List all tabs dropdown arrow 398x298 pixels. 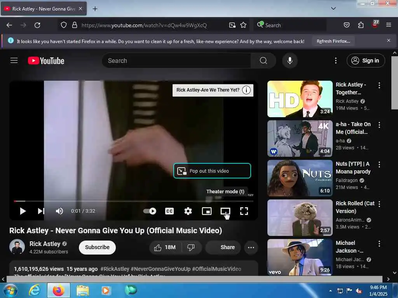pyautogui.click(x=333, y=9)
